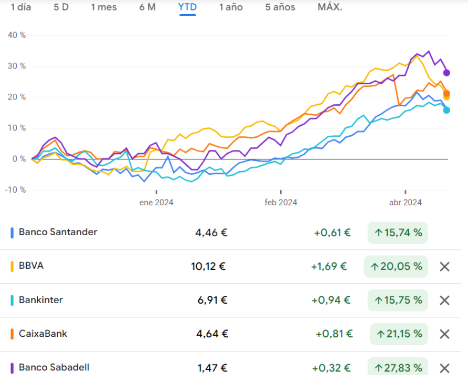Remove CaixaBank using its X icon
The image size is (468, 375).
444,334
